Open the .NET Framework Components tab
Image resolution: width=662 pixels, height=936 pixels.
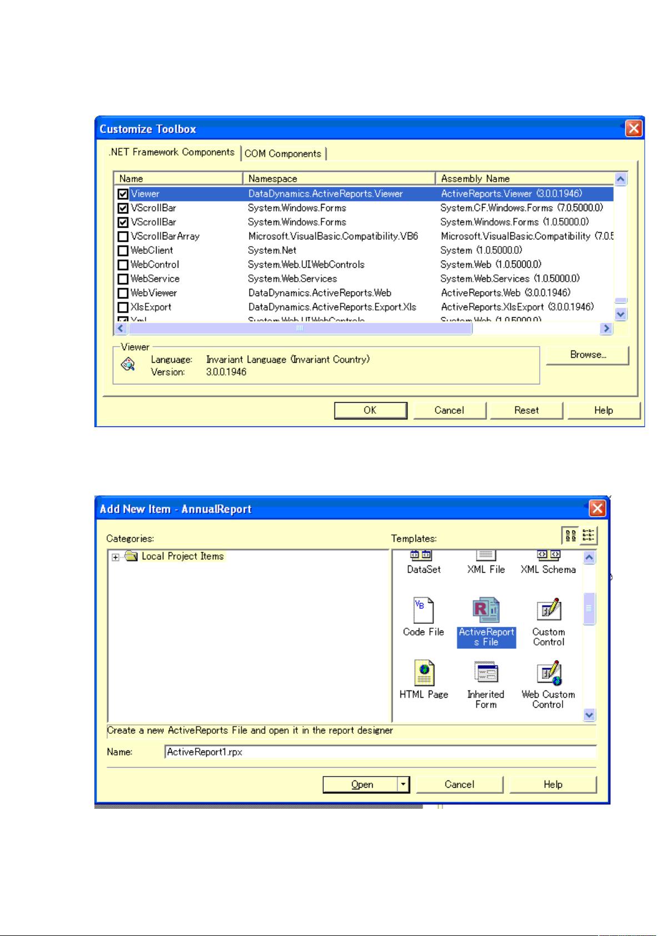tap(172, 152)
